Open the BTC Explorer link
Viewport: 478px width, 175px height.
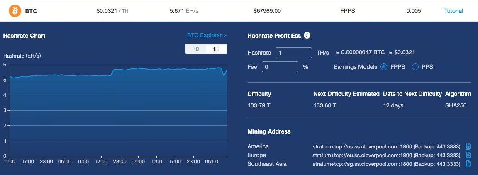click(207, 36)
